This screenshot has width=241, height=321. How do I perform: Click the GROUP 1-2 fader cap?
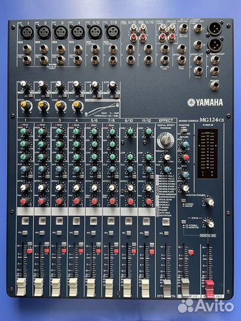coord(185,287)
